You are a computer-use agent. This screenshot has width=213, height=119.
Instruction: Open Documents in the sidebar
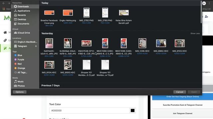coord(25,24)
